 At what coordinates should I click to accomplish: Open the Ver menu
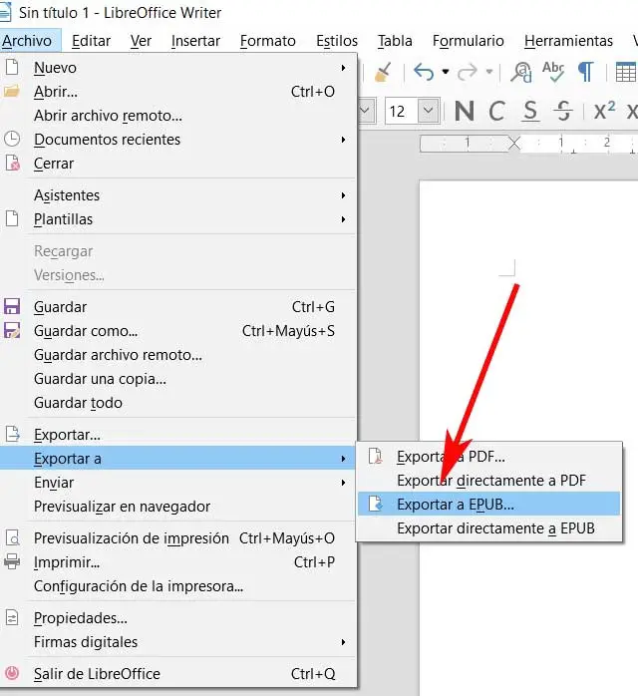(141, 41)
